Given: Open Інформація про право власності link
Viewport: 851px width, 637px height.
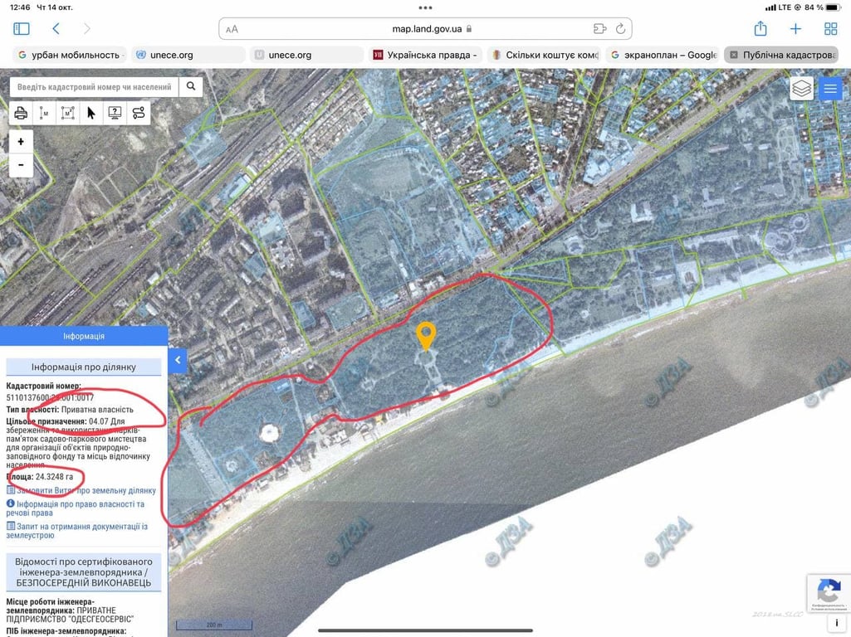Looking at the screenshot, I should (76, 508).
